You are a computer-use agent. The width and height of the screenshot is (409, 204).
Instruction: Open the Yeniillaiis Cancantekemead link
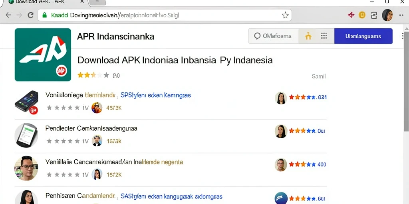coord(114,162)
